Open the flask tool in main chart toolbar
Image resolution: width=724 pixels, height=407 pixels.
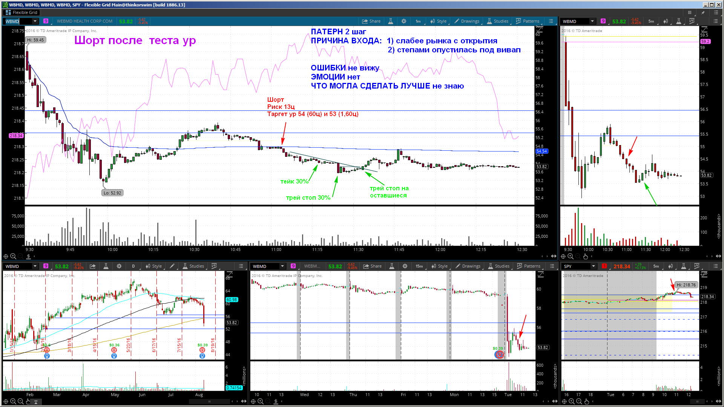(x=391, y=21)
